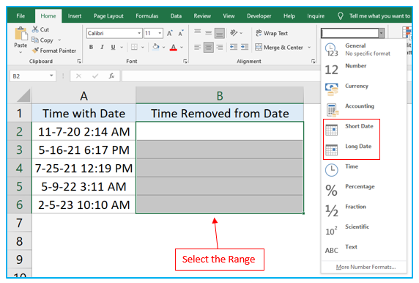Screen dimensions: 419x283
Task: Choose Short Date format
Action: (x=363, y=130)
